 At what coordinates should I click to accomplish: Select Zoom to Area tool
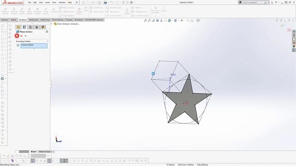pos(149,20)
